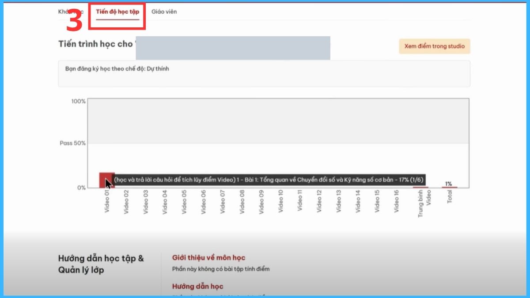
Task: Click the 'Hướng dẫn học tập & Quản lý lớp' heading
Action: 101,264
